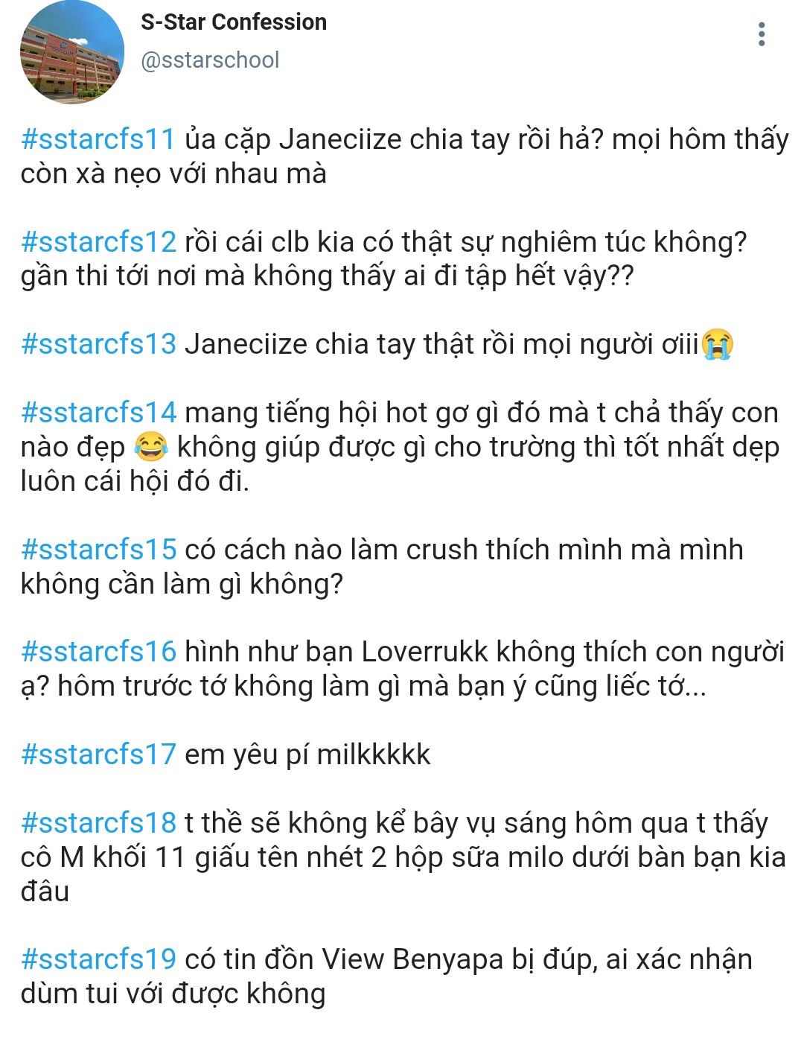The height and width of the screenshot is (1042, 804).
Task: Open the three-dot more options menu
Action: [761, 34]
